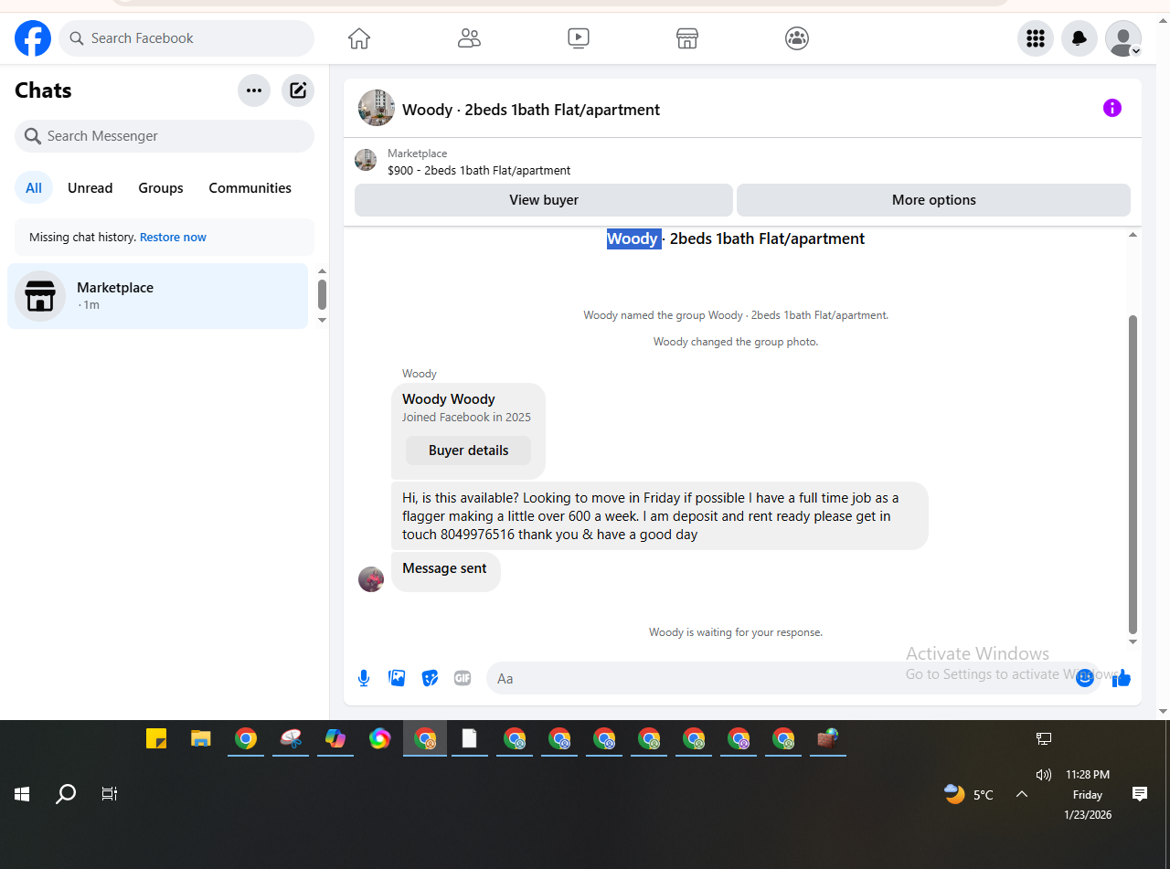Open the Watch video icon
The width and height of the screenshot is (1170, 869).
click(x=578, y=38)
